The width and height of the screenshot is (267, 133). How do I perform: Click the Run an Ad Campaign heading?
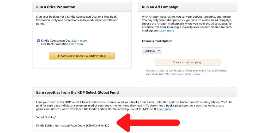coord(160,7)
